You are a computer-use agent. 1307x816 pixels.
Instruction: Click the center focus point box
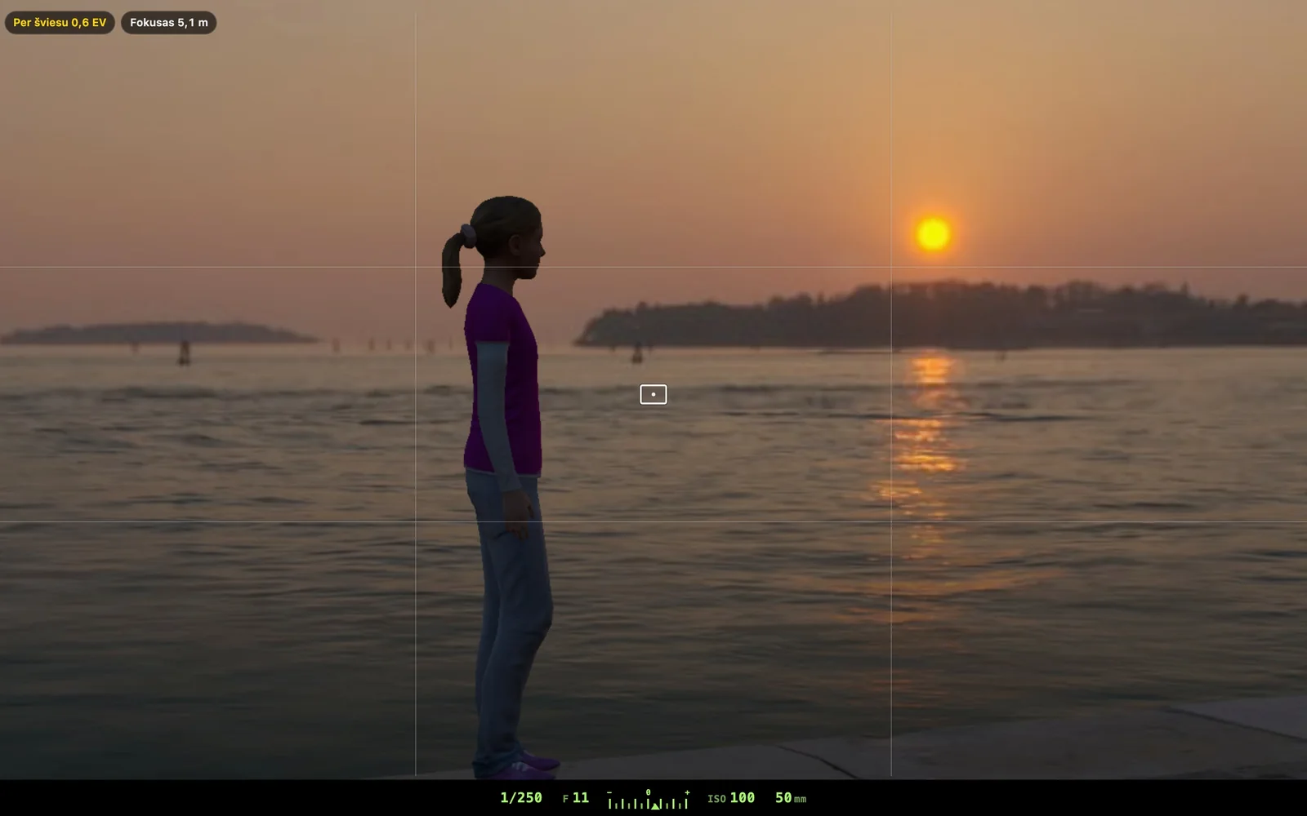pos(653,395)
